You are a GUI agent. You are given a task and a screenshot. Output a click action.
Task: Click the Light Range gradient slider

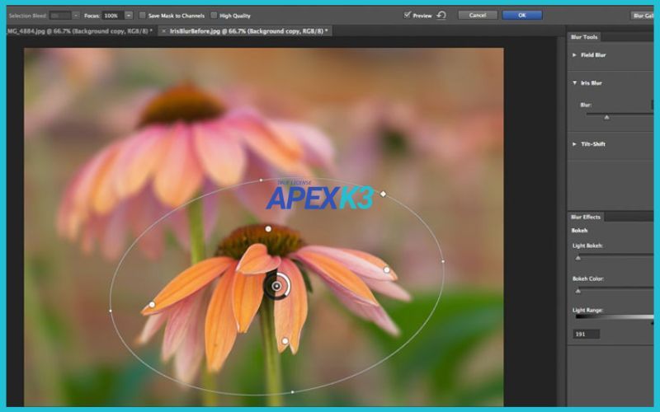(x=614, y=317)
